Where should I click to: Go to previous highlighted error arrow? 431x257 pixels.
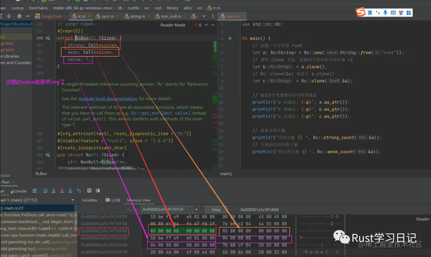point(206,25)
